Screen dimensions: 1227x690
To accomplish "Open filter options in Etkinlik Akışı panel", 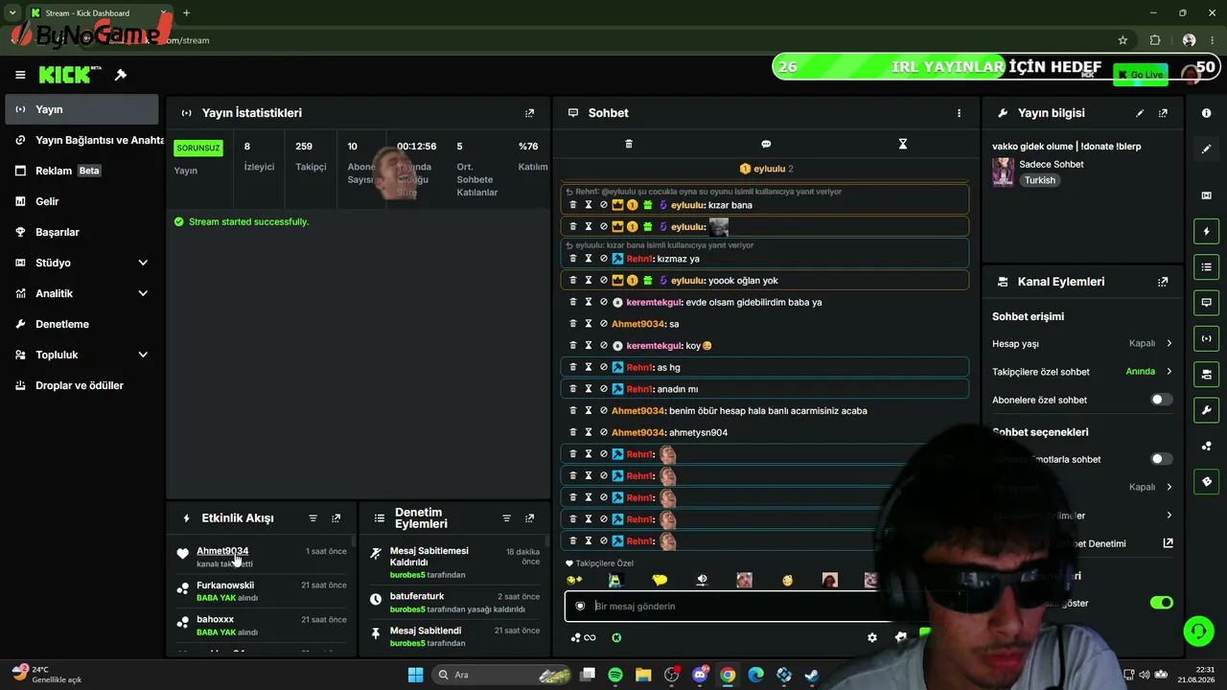I will click(313, 518).
